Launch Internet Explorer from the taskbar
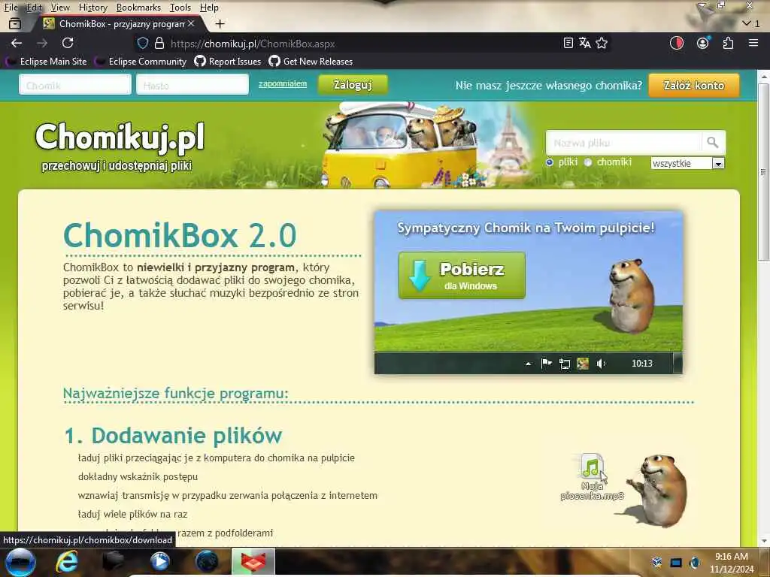 [x=67, y=562]
